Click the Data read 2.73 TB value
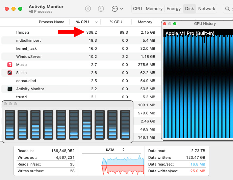The image size is (233, 180). click(198, 151)
